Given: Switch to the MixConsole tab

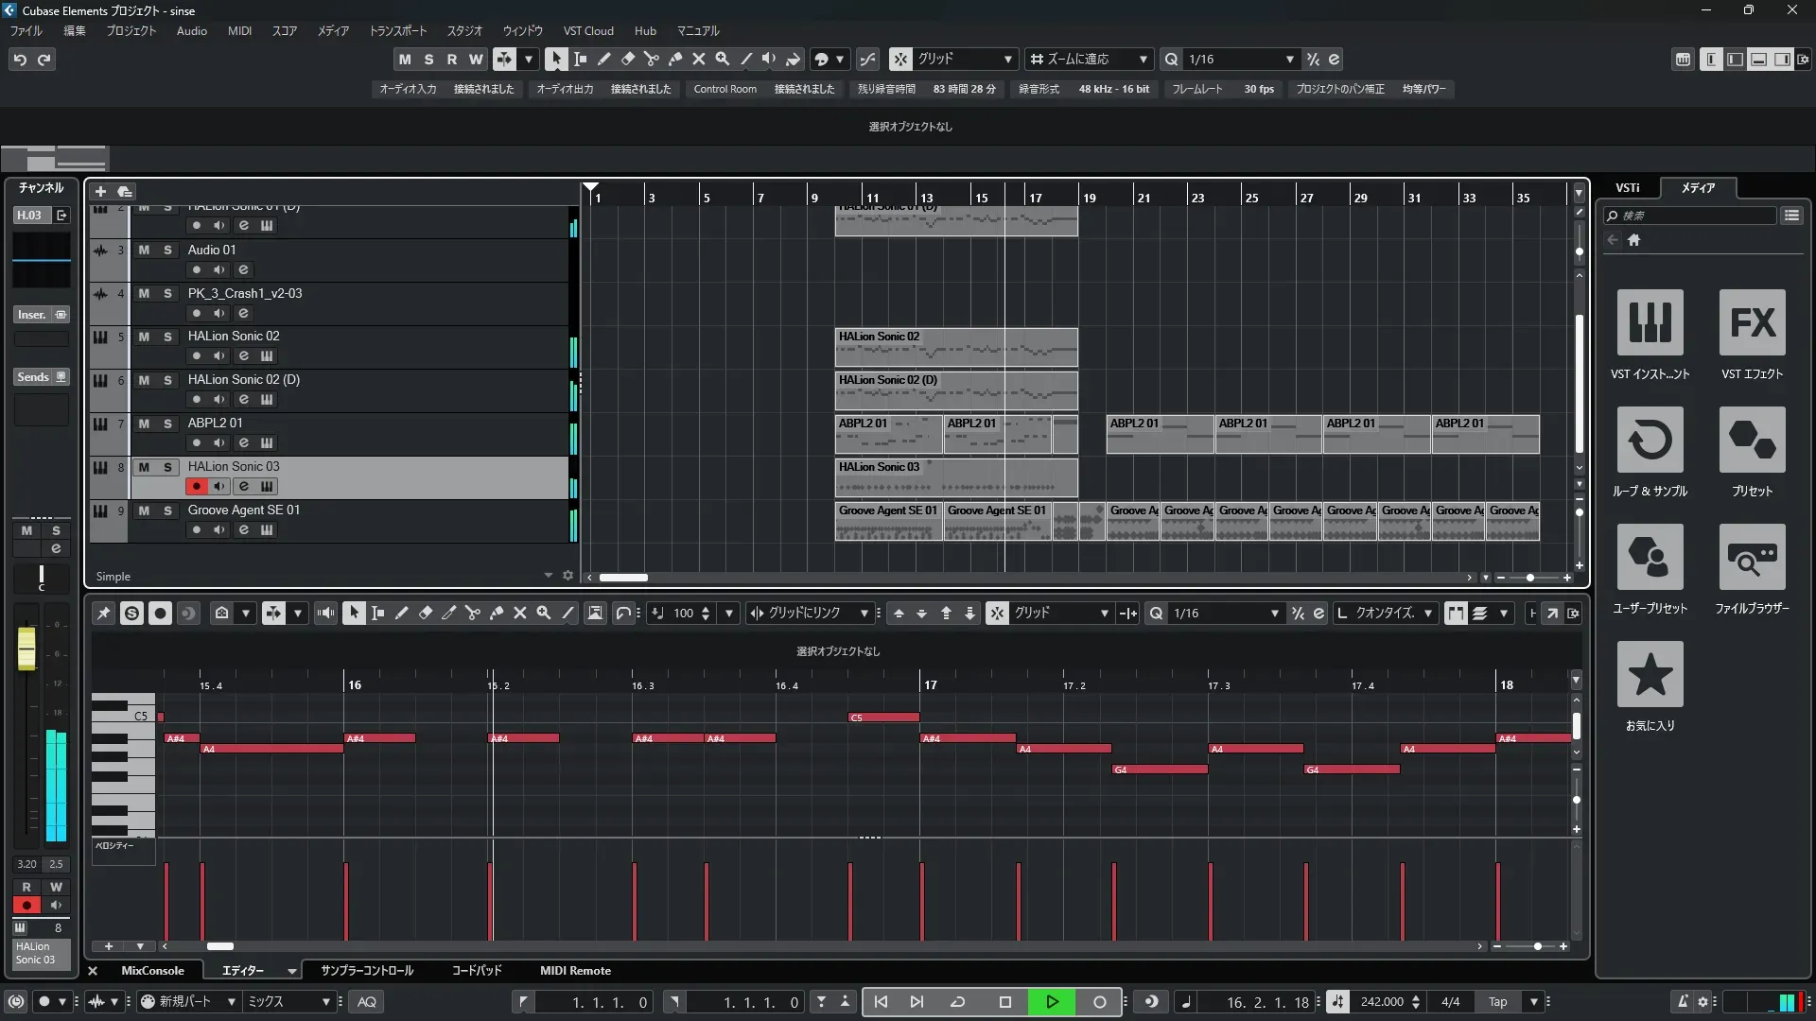Looking at the screenshot, I should coord(152,971).
